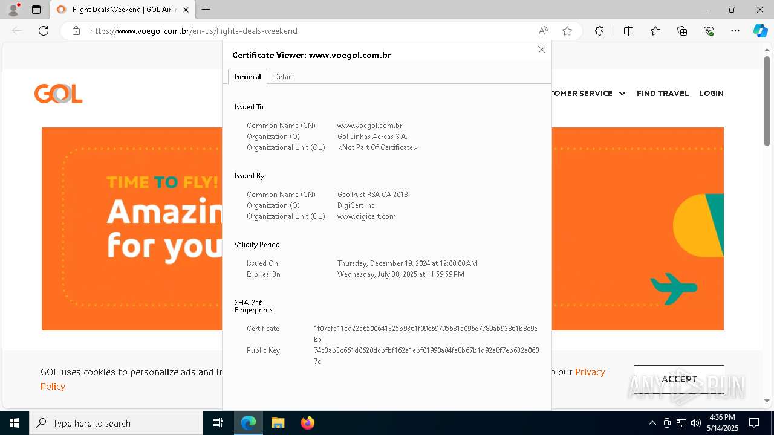Image resolution: width=774 pixels, height=435 pixels.
Task: Open Collections icon in toolbar
Action: 682,31
